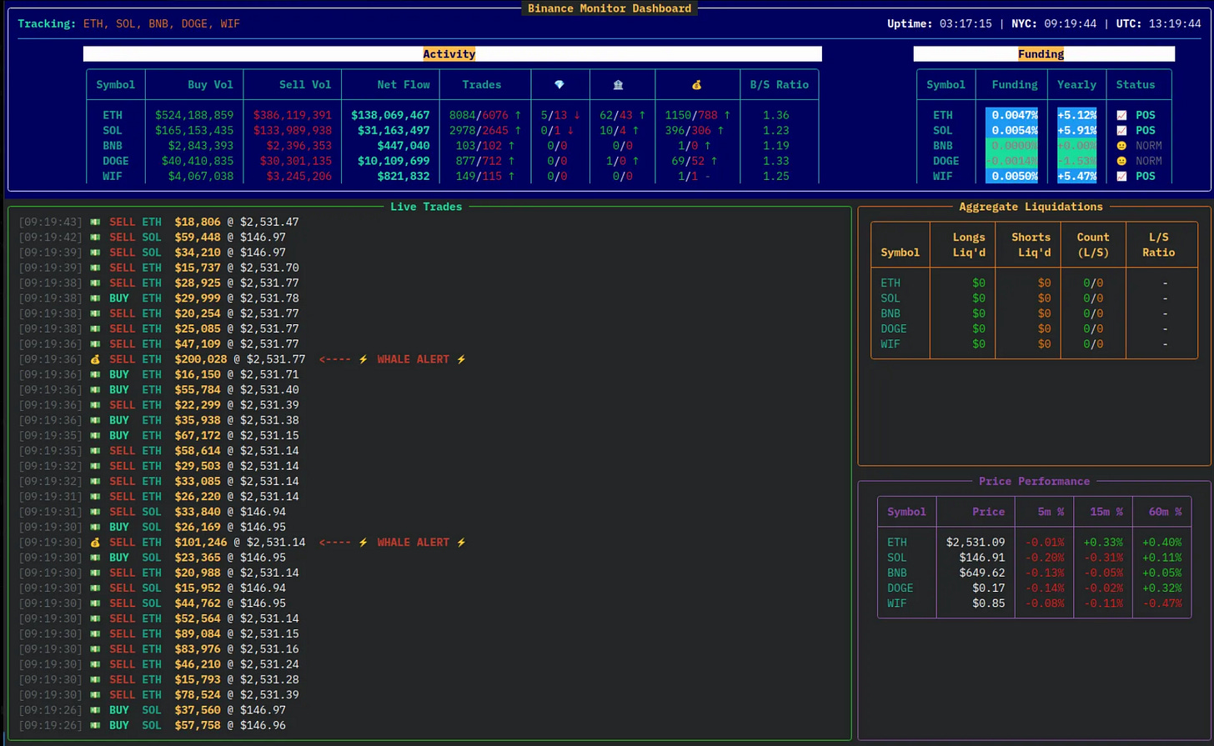Screen dimensions: 1214x746
Task: Click the chart icon in ETH funding status
Action: (x=1121, y=115)
